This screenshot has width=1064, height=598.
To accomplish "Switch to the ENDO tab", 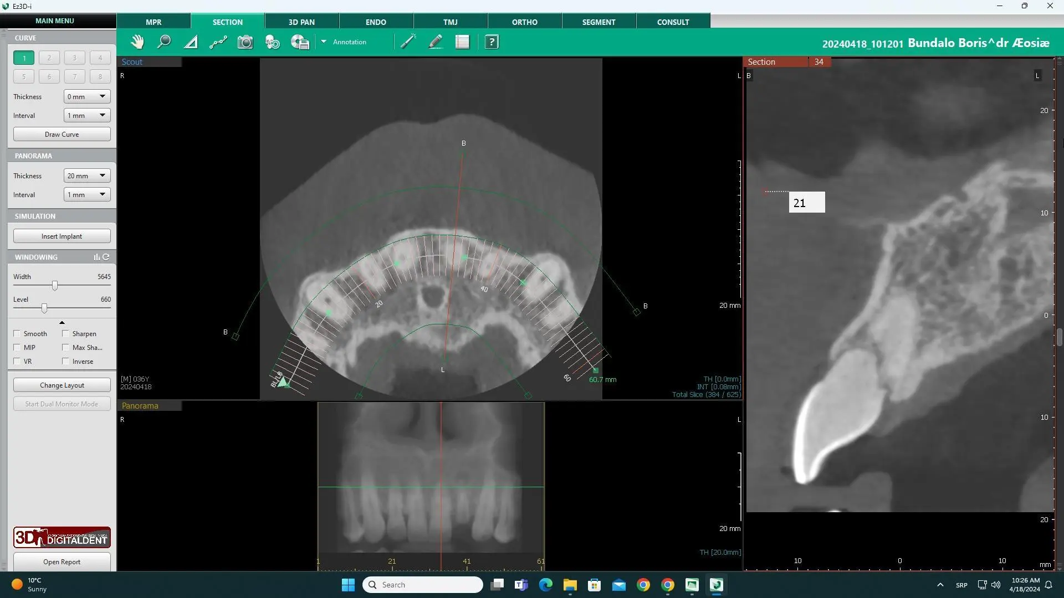I will [x=376, y=22].
